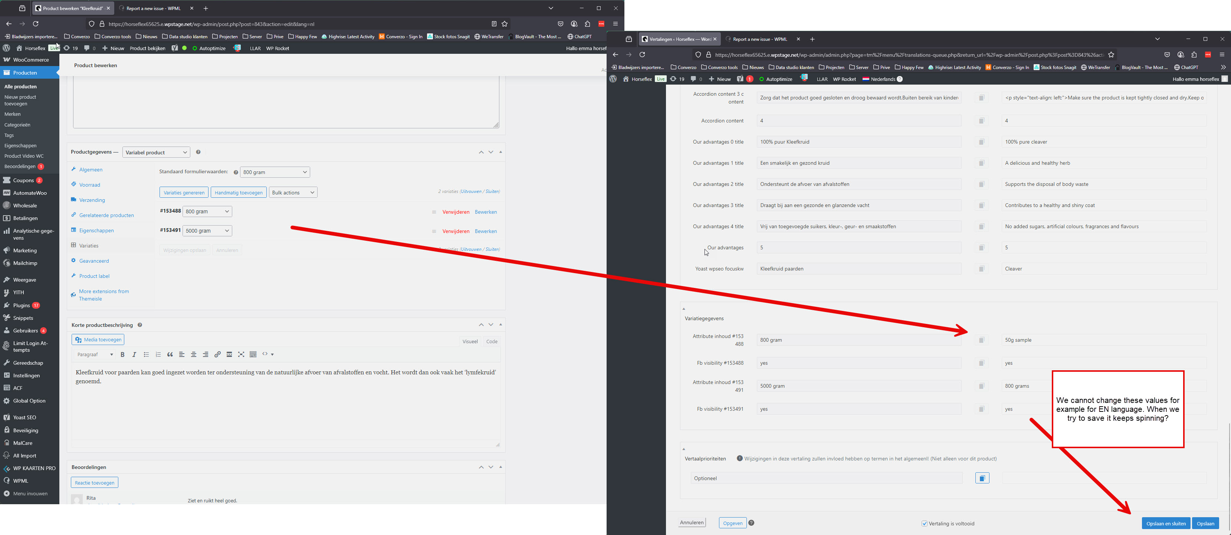Click the Variaties genereren button
The width and height of the screenshot is (1231, 535).
click(184, 193)
